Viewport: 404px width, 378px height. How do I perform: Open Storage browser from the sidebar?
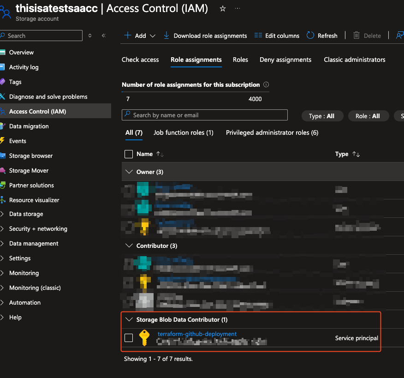click(31, 156)
